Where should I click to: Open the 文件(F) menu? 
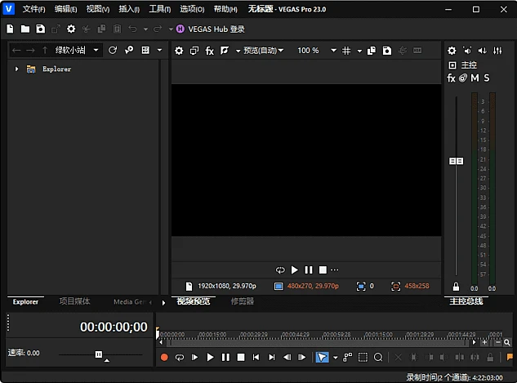[33, 9]
